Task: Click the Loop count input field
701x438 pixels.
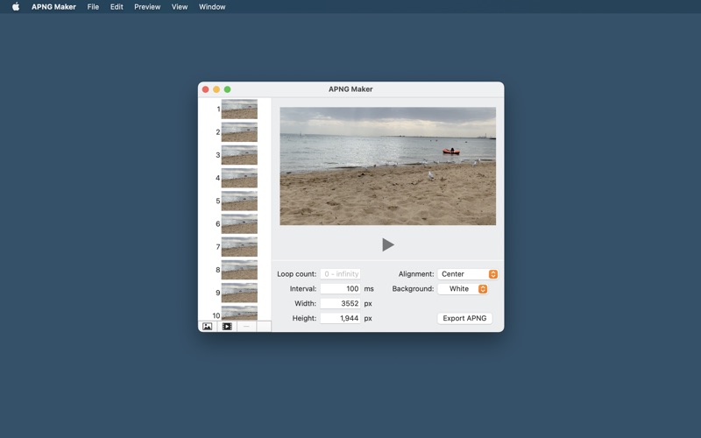Action: tap(340, 274)
